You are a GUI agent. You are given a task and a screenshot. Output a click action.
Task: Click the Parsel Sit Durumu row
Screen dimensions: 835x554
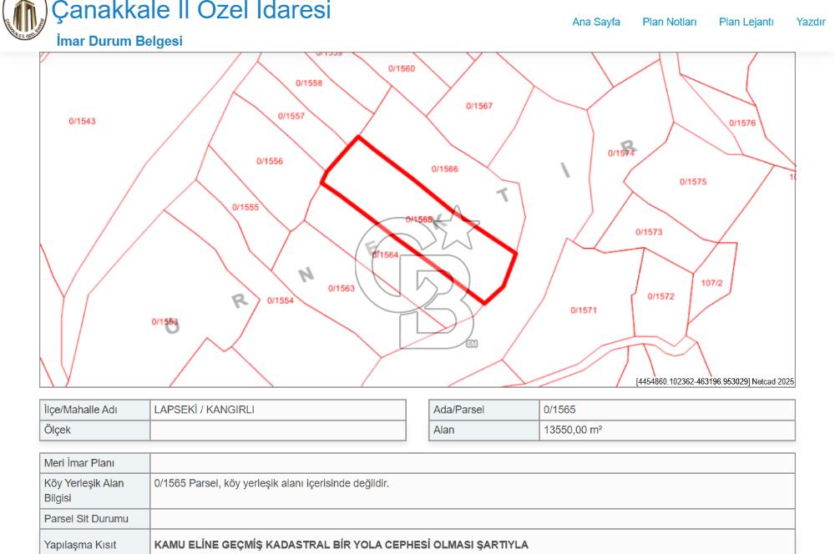[x=87, y=518]
